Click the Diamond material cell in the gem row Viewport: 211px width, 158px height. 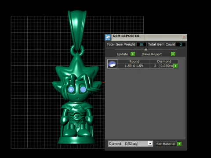(x=164, y=61)
